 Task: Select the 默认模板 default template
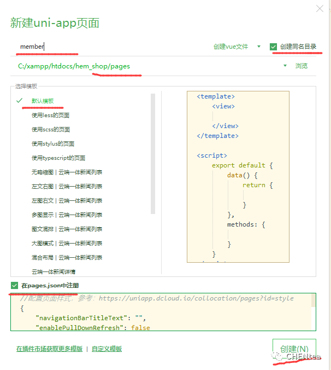click(43, 101)
